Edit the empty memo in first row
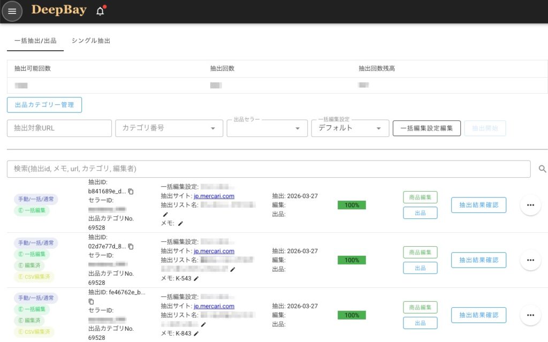The image size is (548, 342). pos(180,223)
